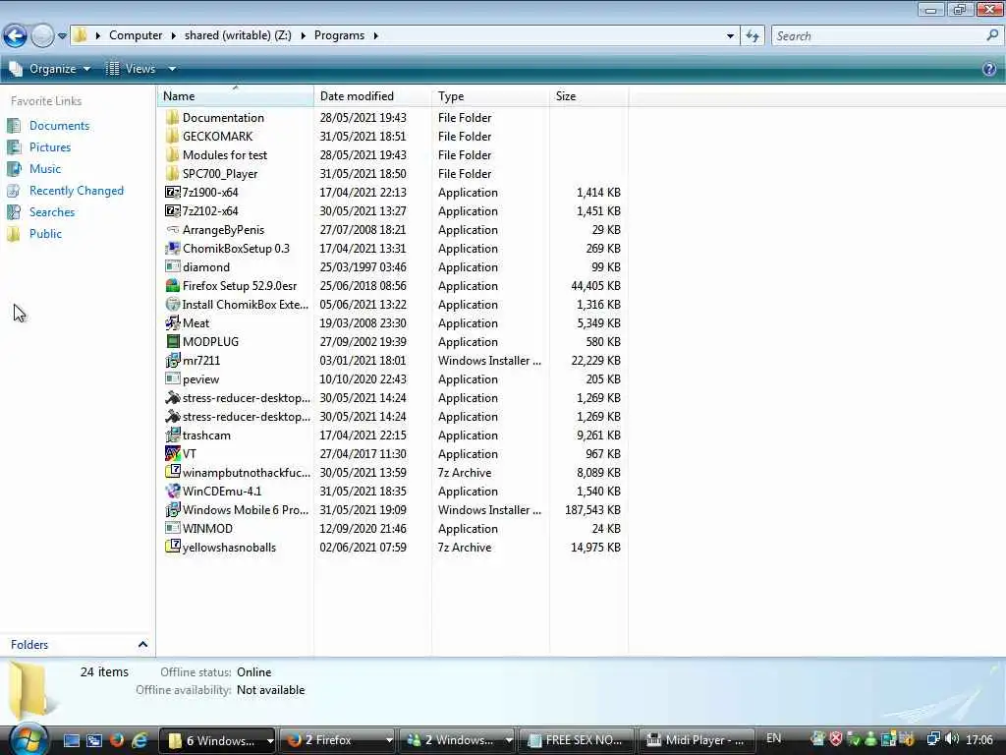Select the SPC700_Player folder icon

click(172, 173)
